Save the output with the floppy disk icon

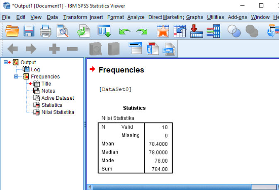(x=29, y=31)
